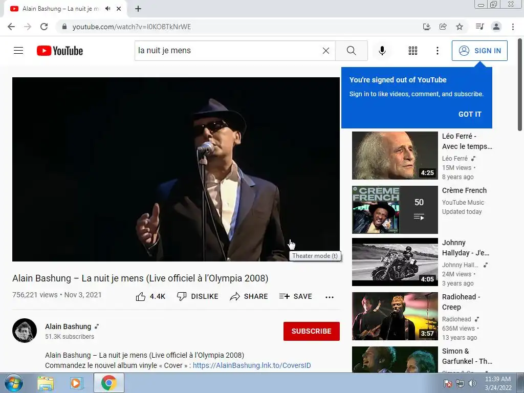Open Windows Media Player from taskbar
This screenshot has height=393, width=524.
pyautogui.click(x=77, y=383)
